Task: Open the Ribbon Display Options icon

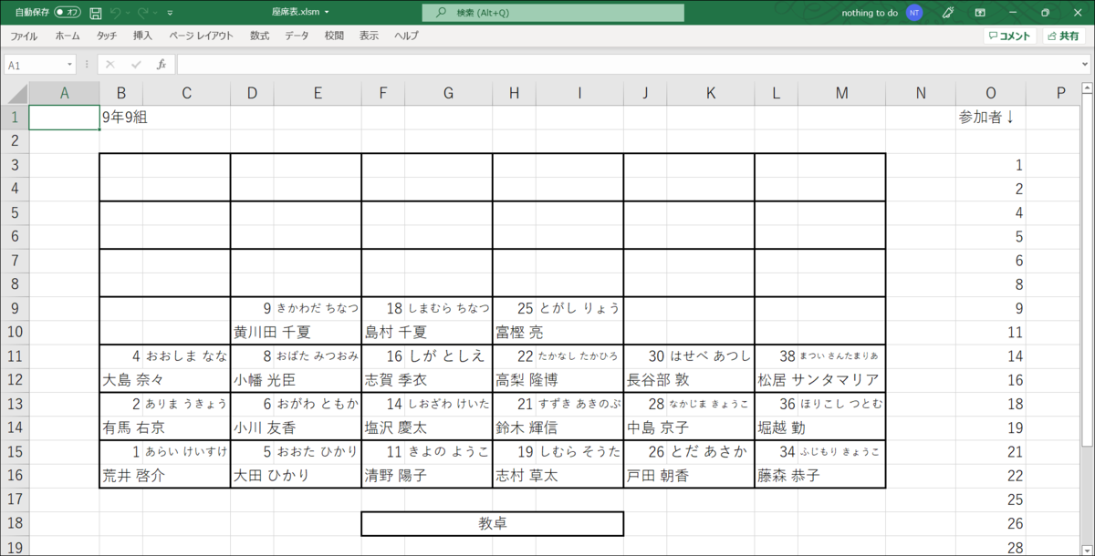Action: pos(980,13)
